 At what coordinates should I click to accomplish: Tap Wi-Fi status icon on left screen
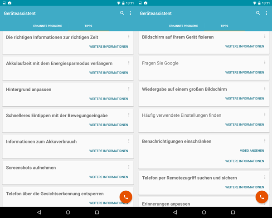(119, 3)
